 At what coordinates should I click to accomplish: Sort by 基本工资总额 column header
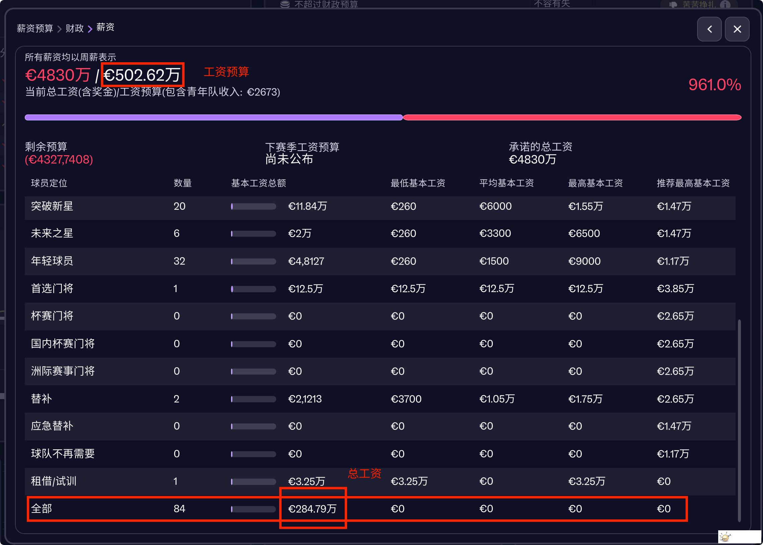pos(258,183)
